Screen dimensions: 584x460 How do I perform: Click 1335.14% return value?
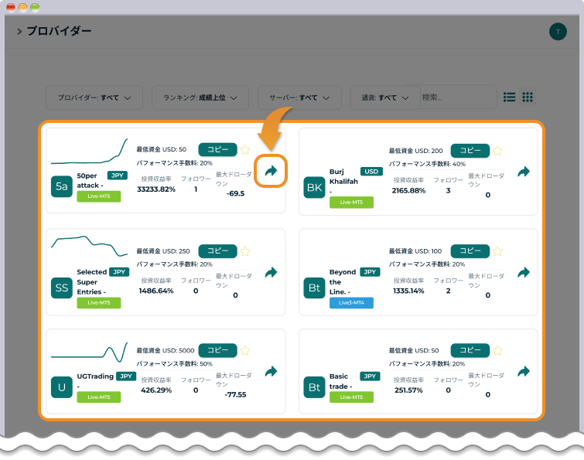[x=408, y=291]
